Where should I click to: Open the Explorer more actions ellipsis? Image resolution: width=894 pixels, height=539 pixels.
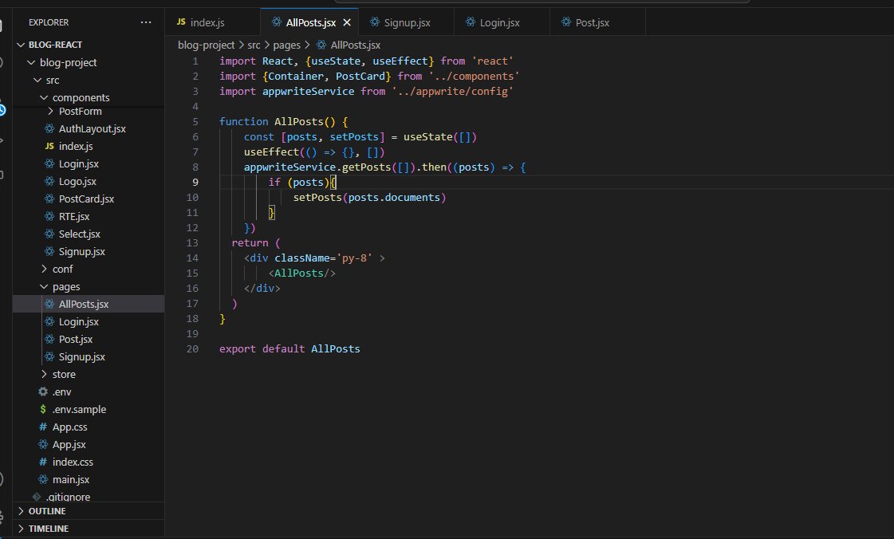coord(146,22)
